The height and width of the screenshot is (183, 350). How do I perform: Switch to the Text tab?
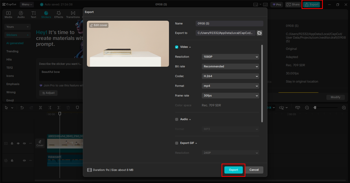34,15
